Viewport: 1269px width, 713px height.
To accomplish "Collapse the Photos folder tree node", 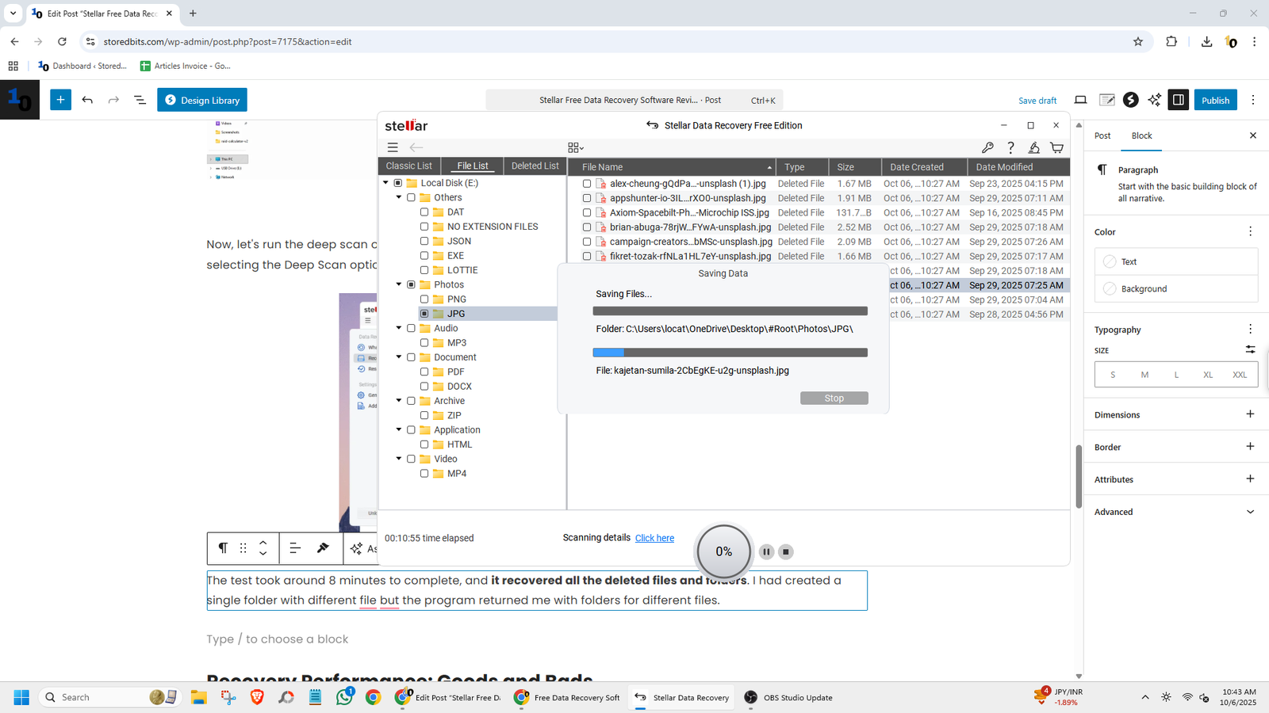I will (x=399, y=284).
